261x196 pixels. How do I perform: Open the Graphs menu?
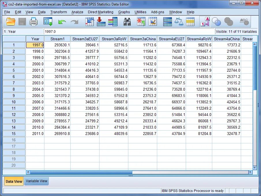click(124, 12)
